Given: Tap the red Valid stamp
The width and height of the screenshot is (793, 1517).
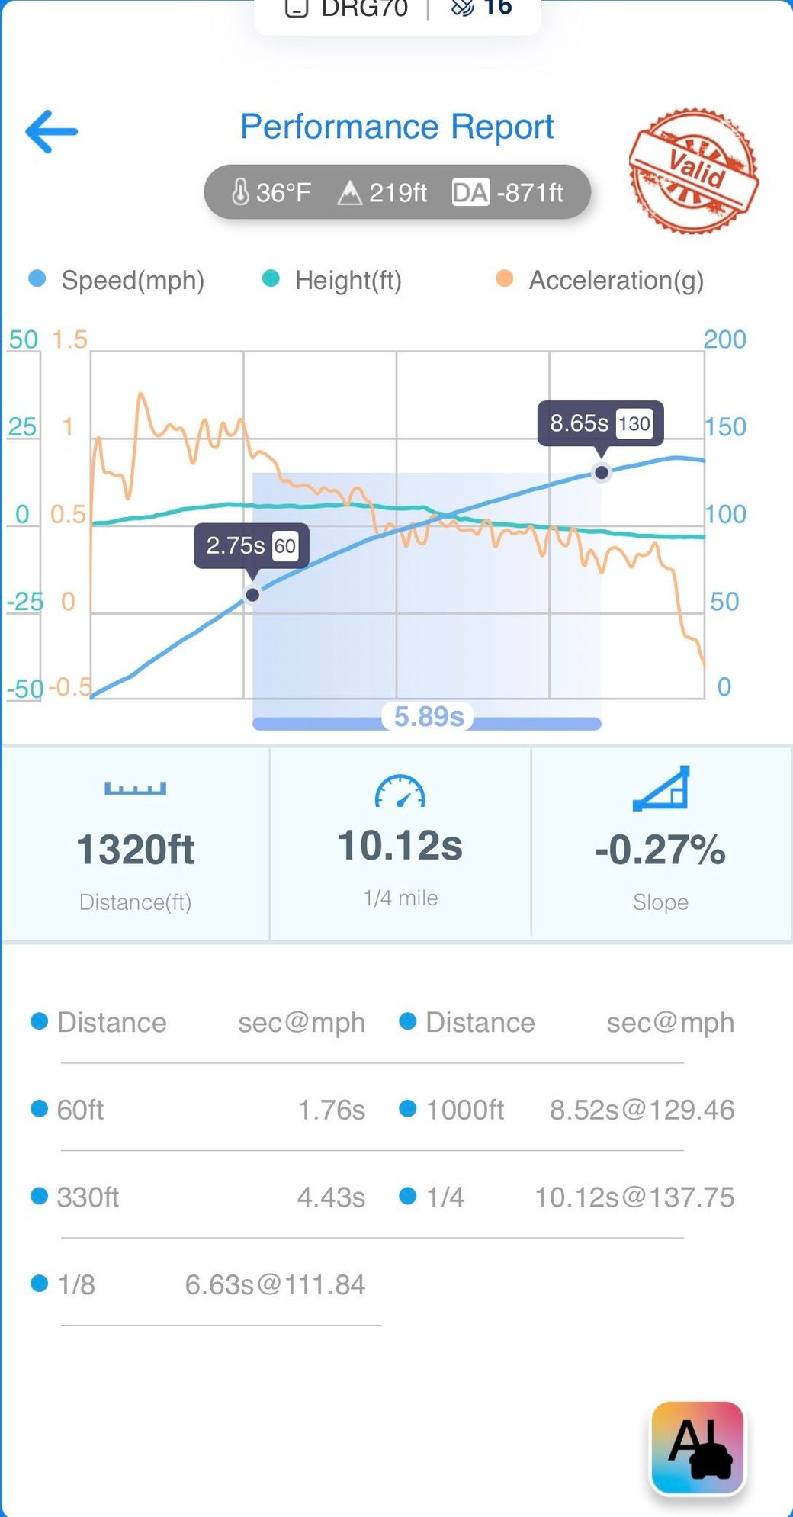Looking at the screenshot, I should pyautogui.click(x=693, y=171).
